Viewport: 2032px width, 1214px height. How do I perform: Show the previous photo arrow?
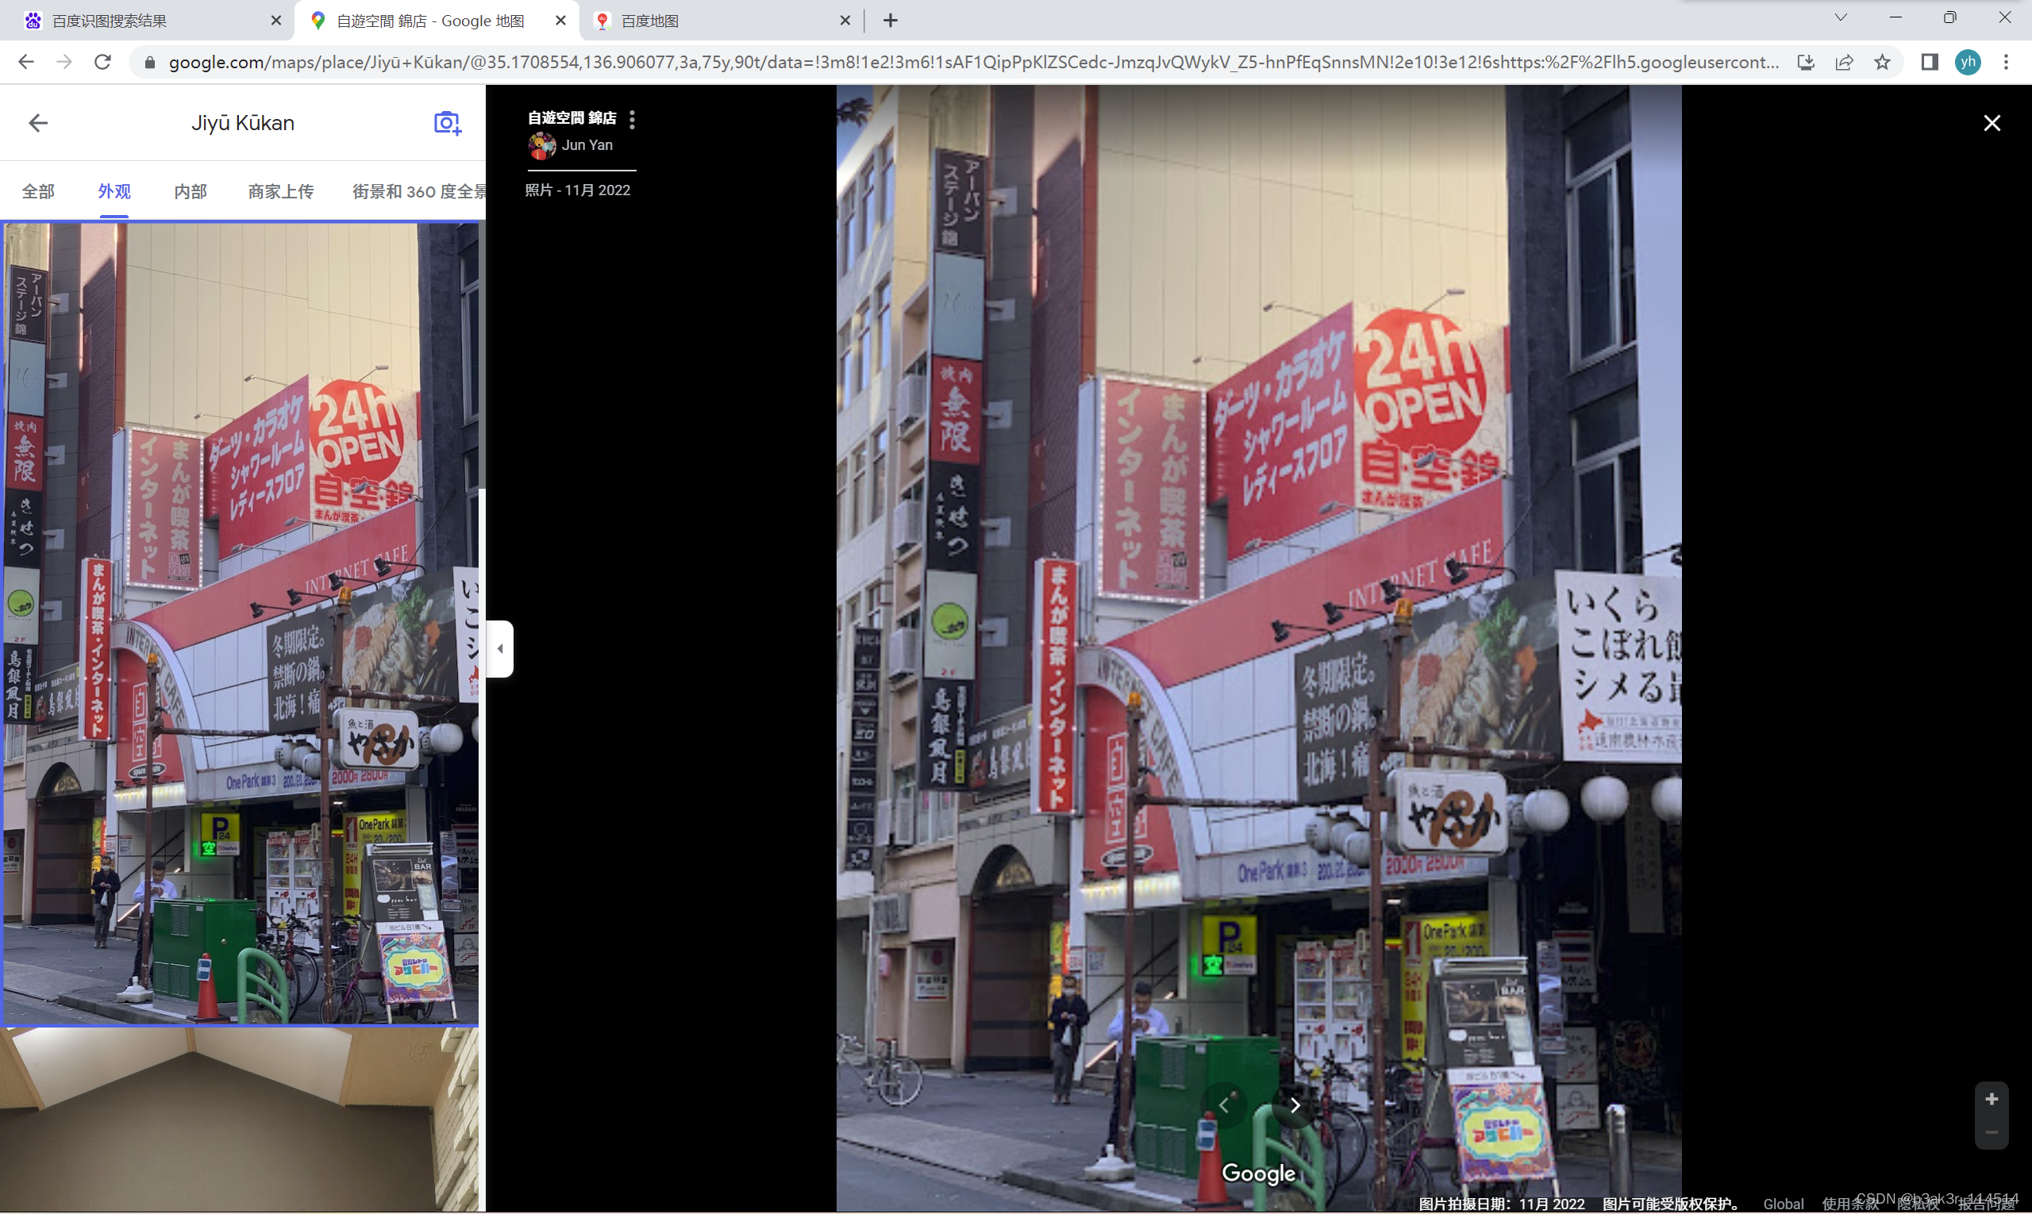[x=1223, y=1105]
